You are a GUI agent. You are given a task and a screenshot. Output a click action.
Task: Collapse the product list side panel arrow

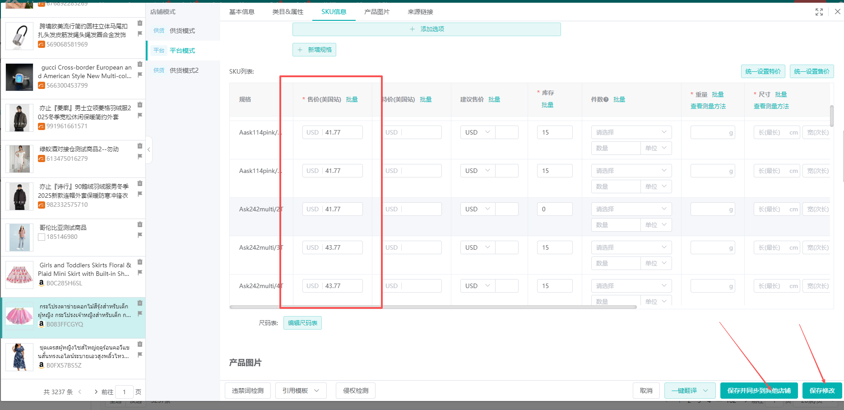click(x=149, y=149)
